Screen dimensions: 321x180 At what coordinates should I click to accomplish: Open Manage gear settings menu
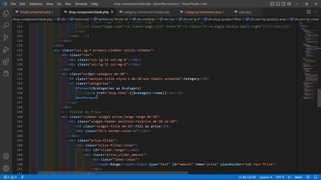click(6, 168)
